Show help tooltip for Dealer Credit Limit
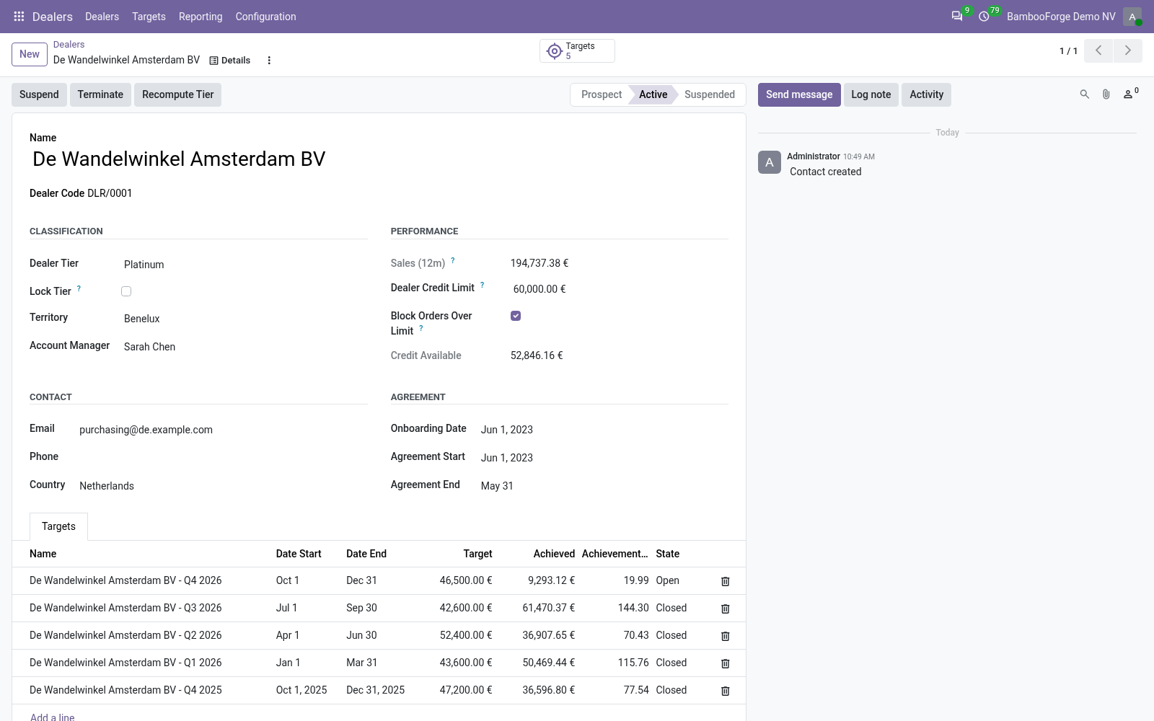This screenshot has width=1154, height=721. click(x=482, y=285)
